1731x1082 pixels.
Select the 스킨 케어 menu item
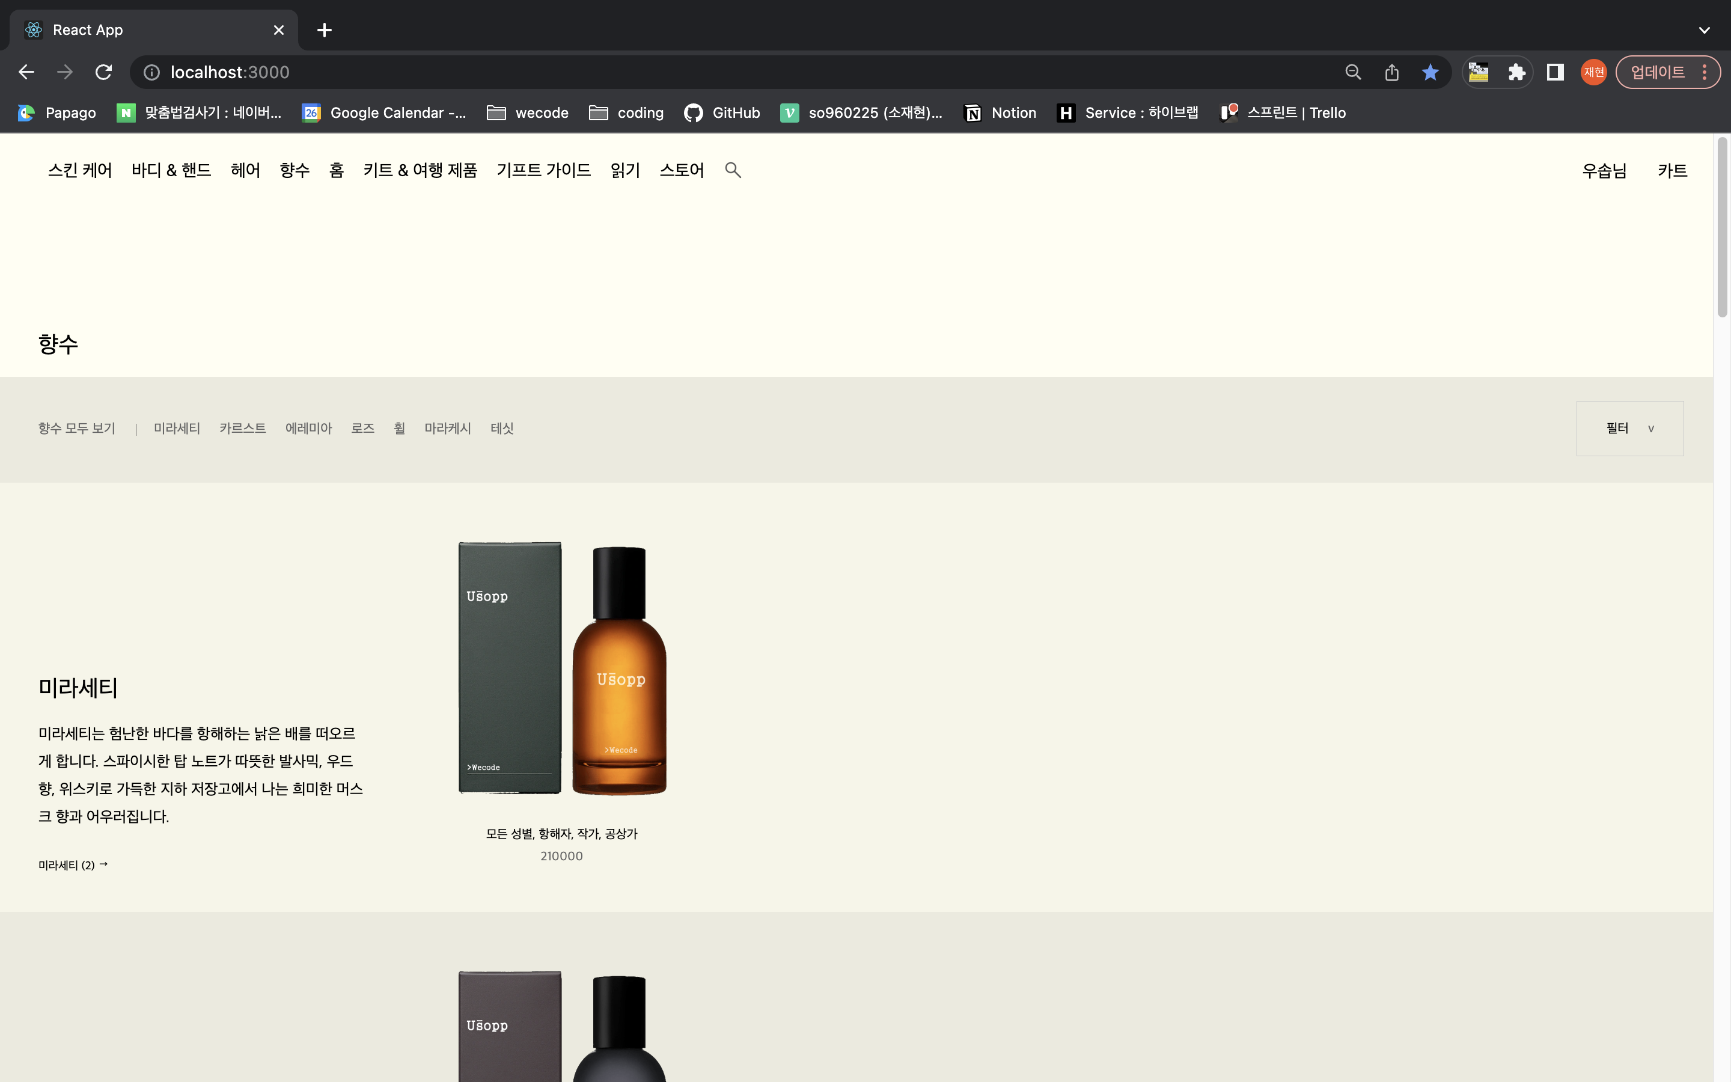tap(80, 170)
